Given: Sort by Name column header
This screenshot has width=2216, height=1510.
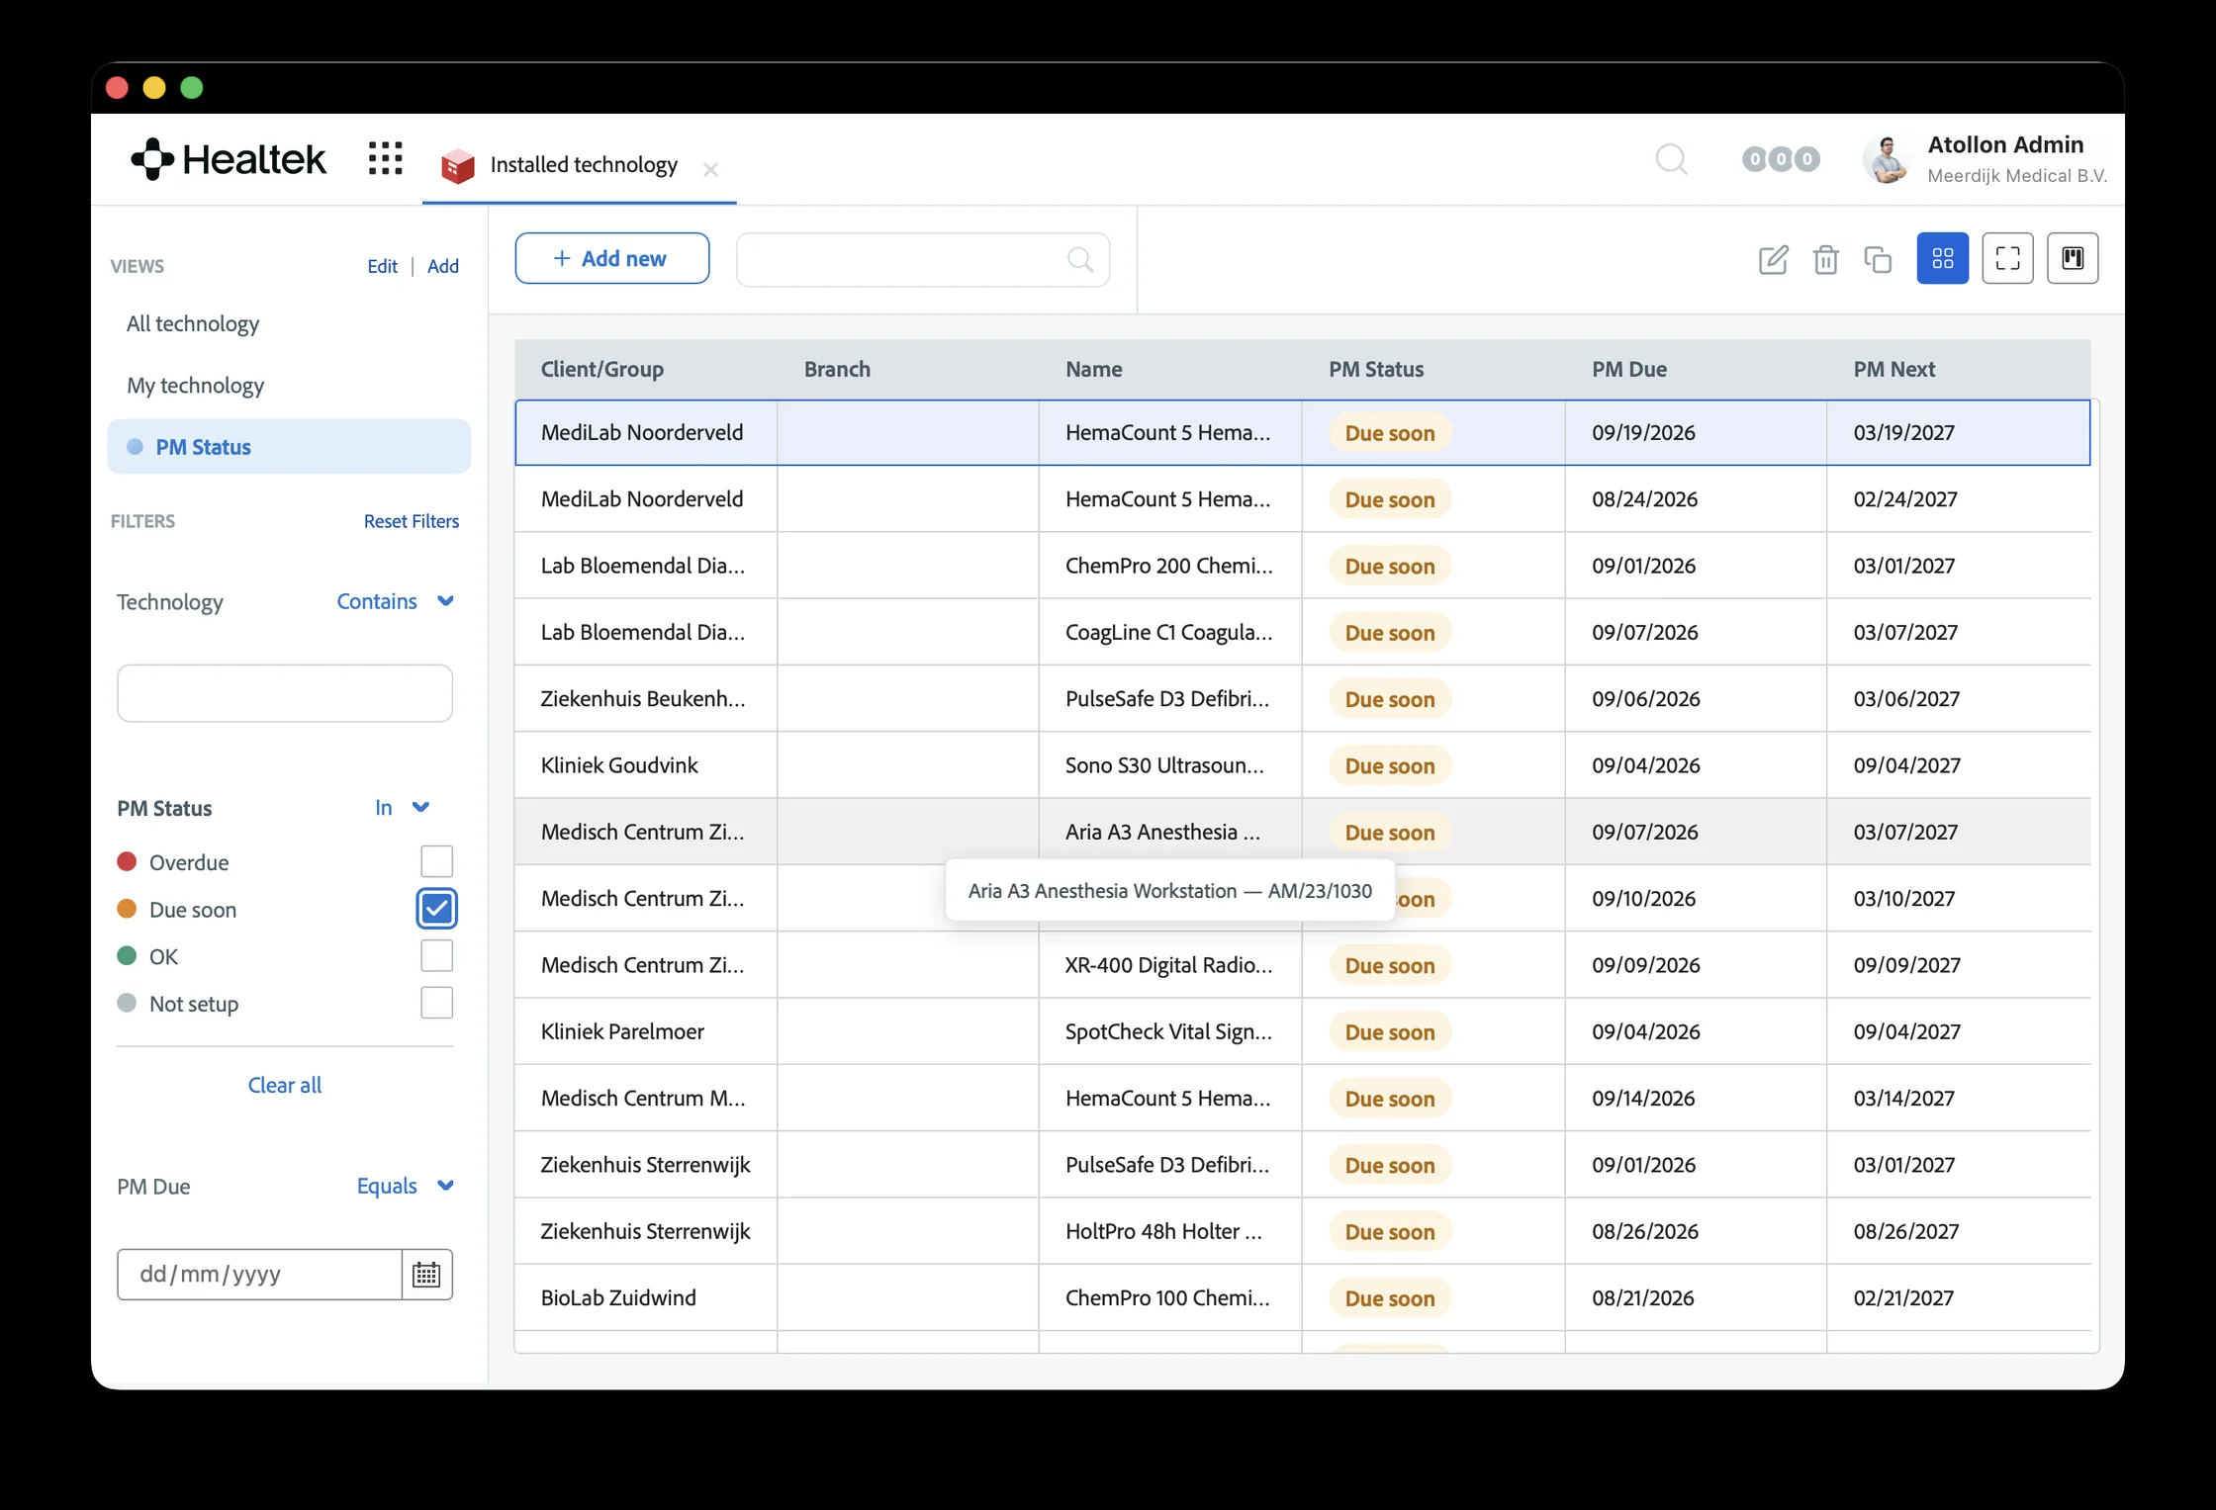Looking at the screenshot, I should click(x=1093, y=369).
